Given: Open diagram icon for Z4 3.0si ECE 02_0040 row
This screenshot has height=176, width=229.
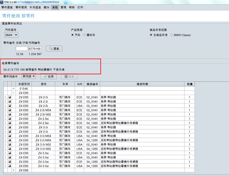Looking at the screenshot, I should [9, 153].
